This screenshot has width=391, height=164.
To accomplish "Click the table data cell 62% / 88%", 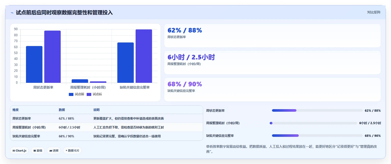I will [x=67, y=119].
